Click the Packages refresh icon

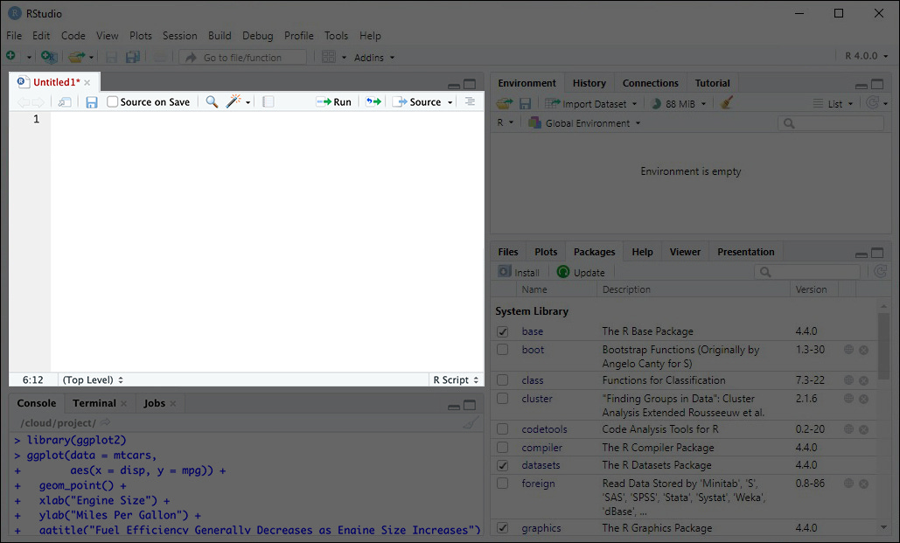click(881, 271)
